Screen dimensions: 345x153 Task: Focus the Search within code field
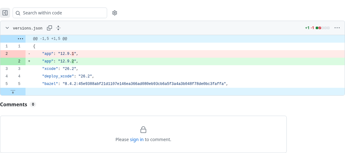tap(60, 13)
